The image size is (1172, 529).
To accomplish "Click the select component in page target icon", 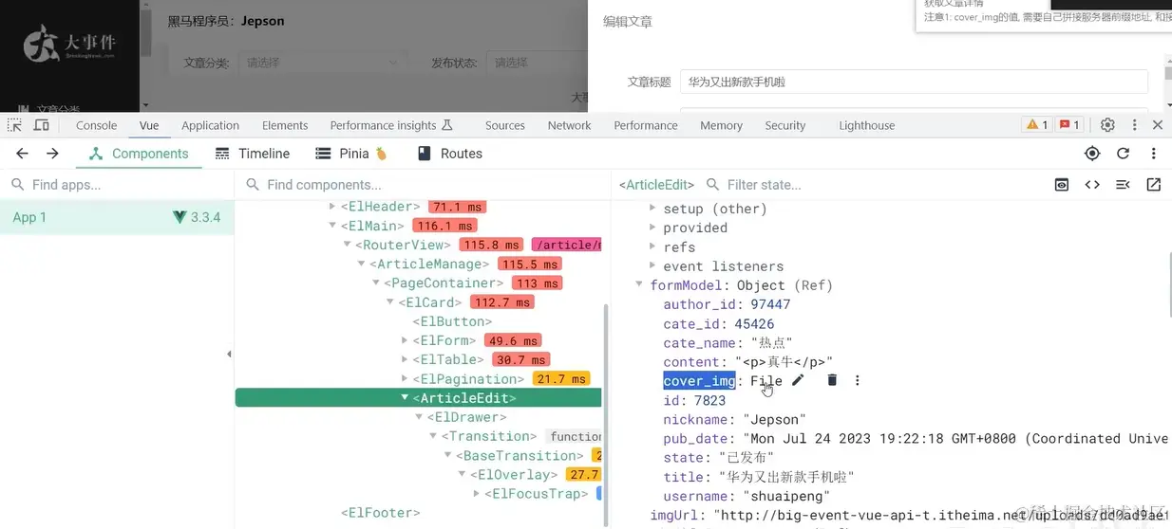I will click(x=1092, y=154).
